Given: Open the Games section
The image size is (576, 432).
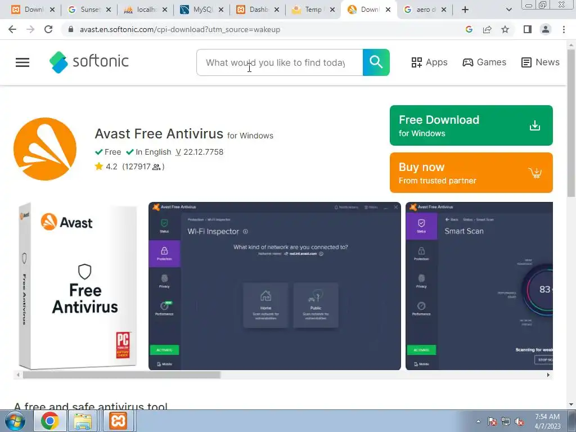Looking at the screenshot, I should 484,62.
